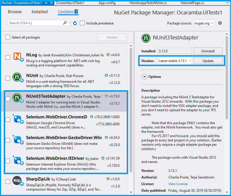Click update arrow icon beside v76.0.3809.12600
The image size is (231, 196).
[x=92, y=117]
